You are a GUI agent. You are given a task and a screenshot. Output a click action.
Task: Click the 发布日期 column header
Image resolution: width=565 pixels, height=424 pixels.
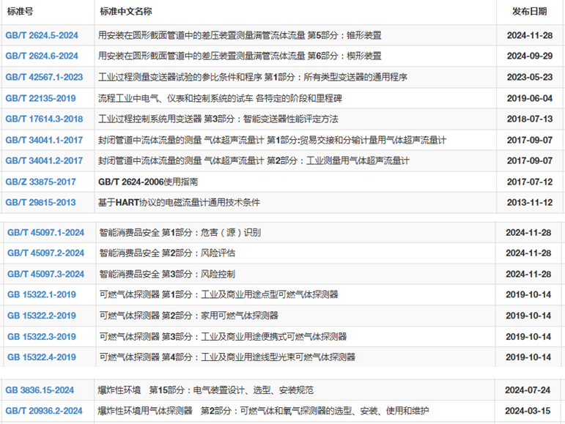529,12
